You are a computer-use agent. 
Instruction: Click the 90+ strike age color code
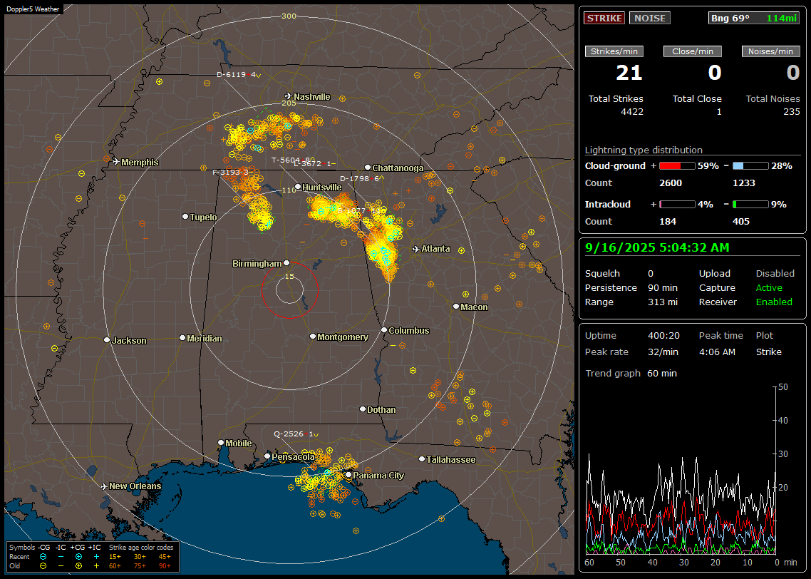(165, 566)
